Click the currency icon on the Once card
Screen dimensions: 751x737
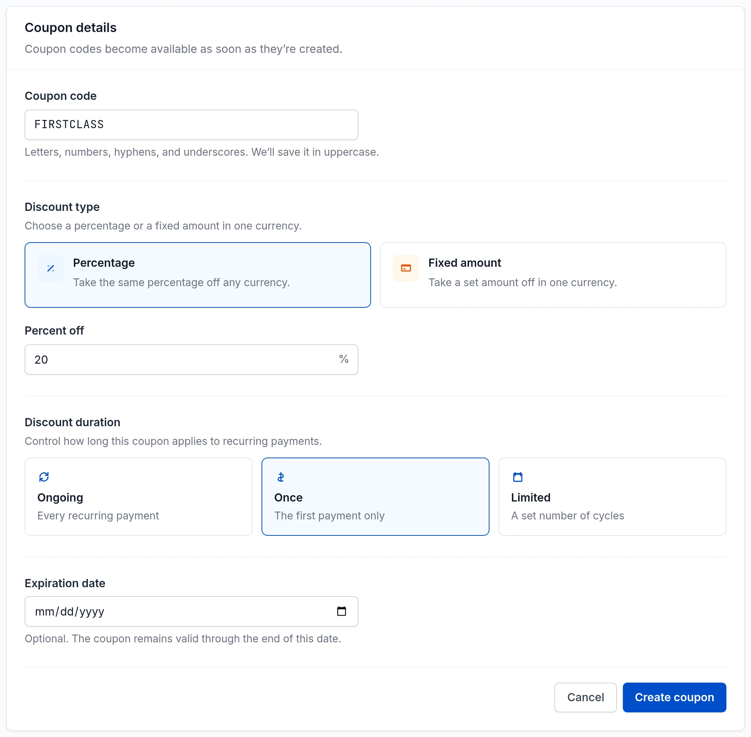(x=281, y=477)
